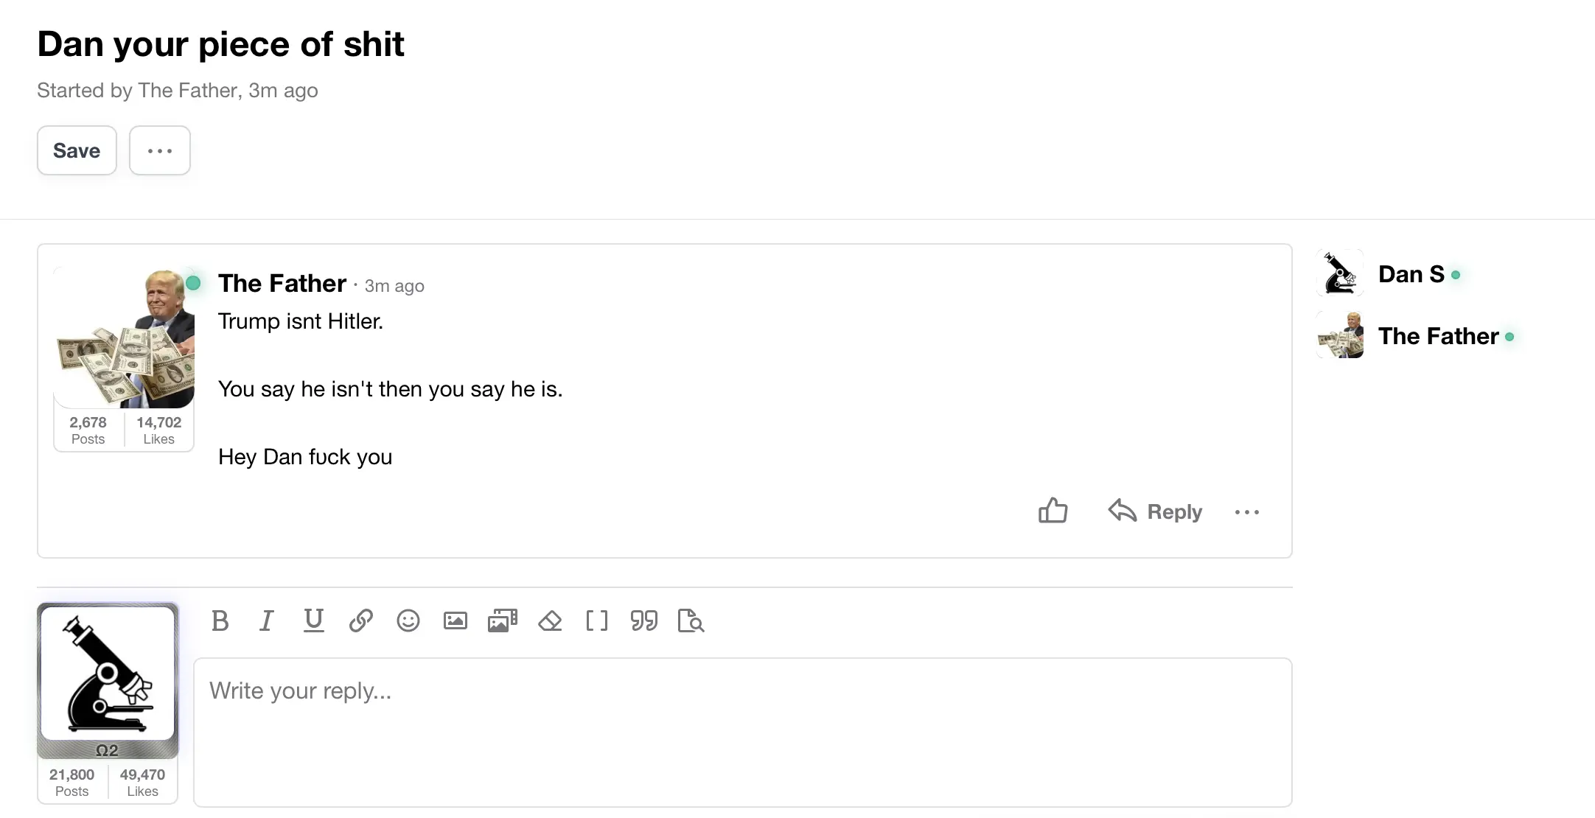
Task: Click into the reply text box
Action: click(742, 732)
